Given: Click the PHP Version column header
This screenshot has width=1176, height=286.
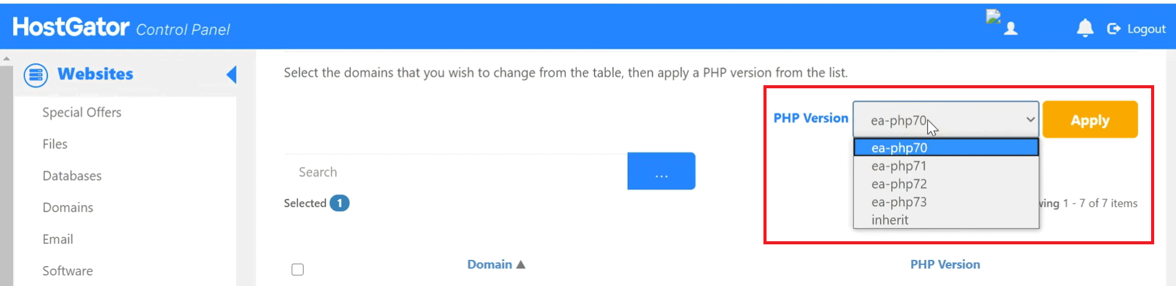Looking at the screenshot, I should pos(945,265).
